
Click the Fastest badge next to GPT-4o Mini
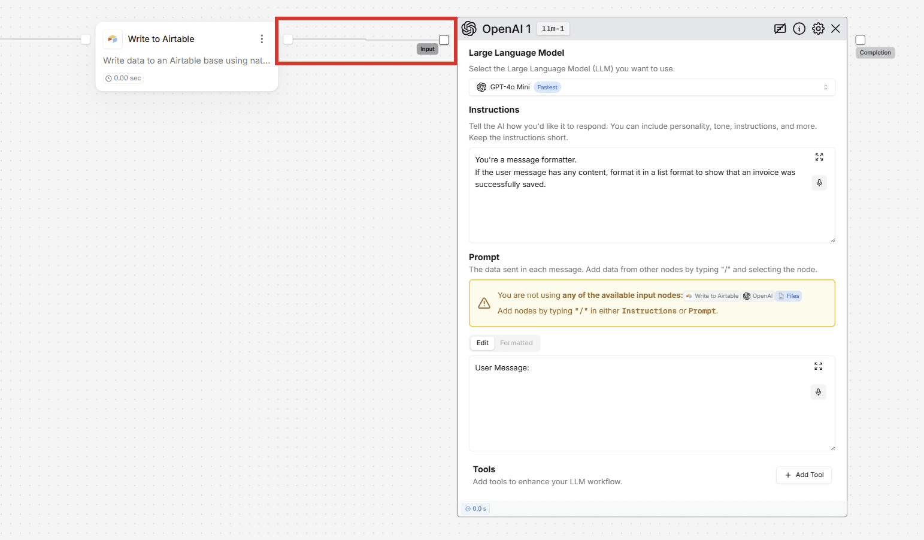click(x=547, y=88)
